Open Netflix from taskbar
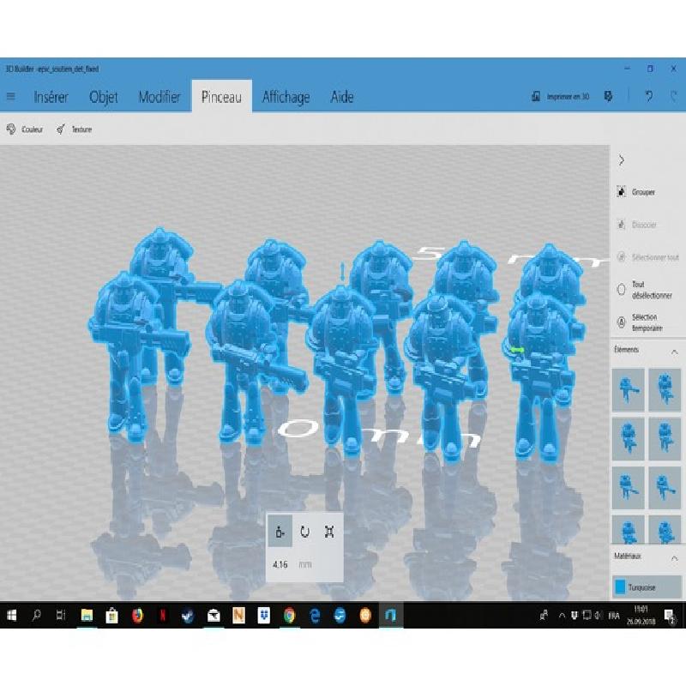This screenshot has height=686, width=686. pyautogui.click(x=163, y=616)
